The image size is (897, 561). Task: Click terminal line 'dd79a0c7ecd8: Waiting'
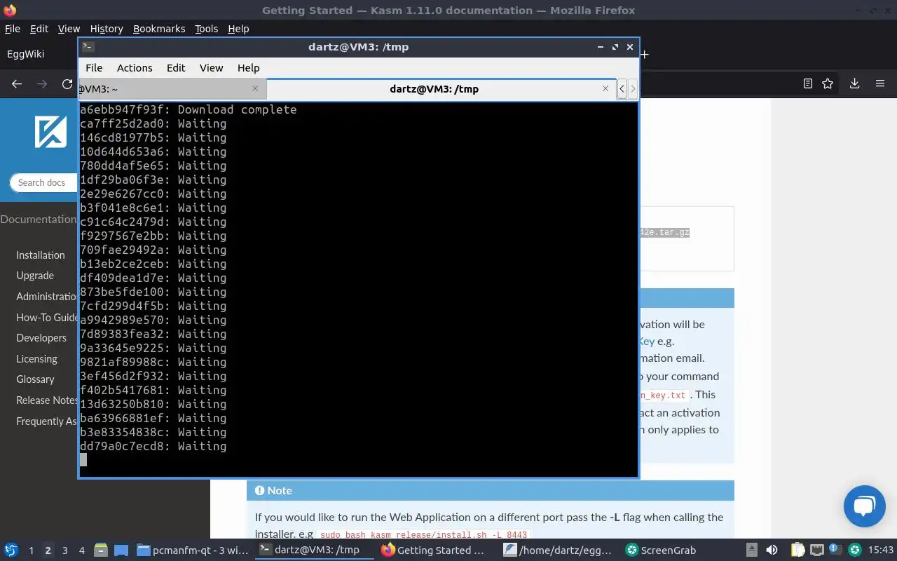point(153,446)
